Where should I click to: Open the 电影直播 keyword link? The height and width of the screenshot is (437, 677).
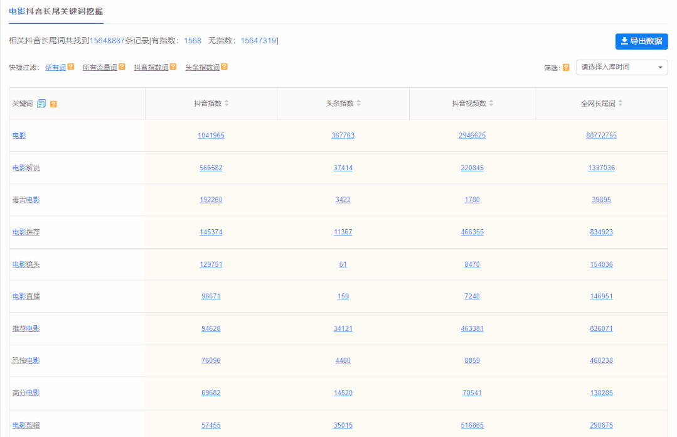point(26,296)
